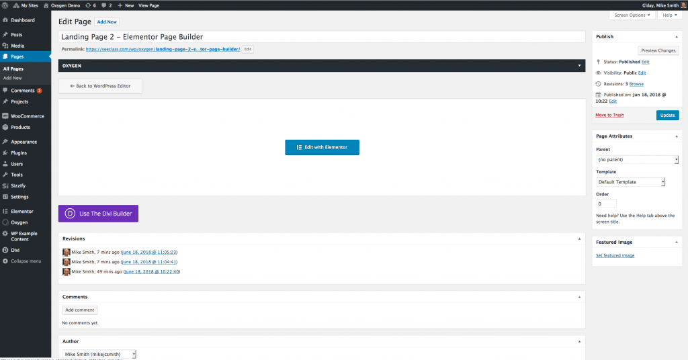
Task: Click avatar next to the 10:22:40 revision
Action: click(x=67, y=272)
